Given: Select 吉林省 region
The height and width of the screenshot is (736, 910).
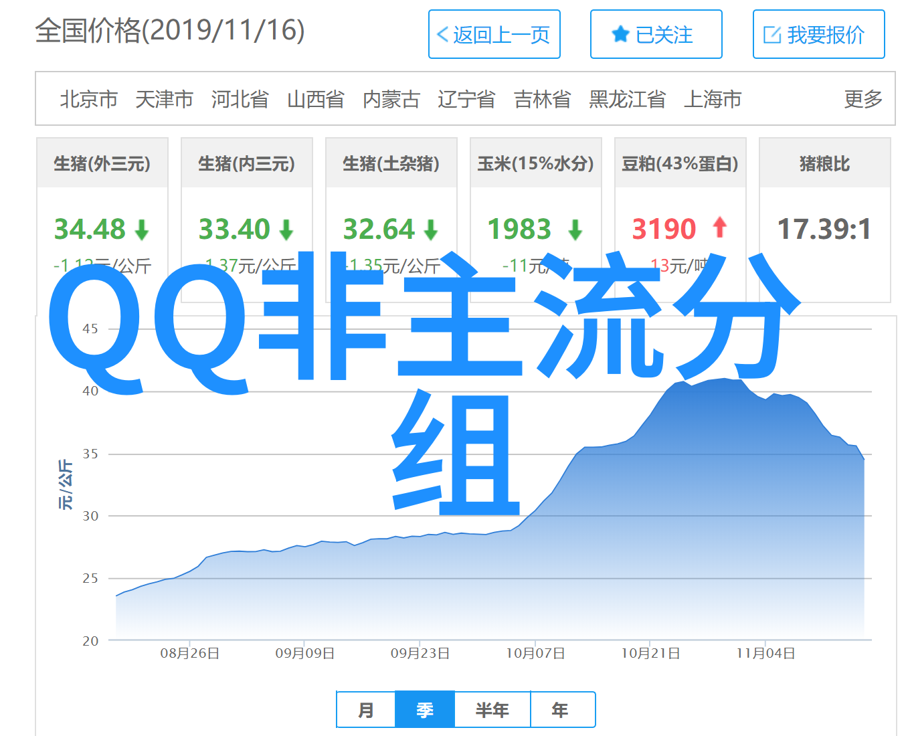Looking at the screenshot, I should point(543,99).
